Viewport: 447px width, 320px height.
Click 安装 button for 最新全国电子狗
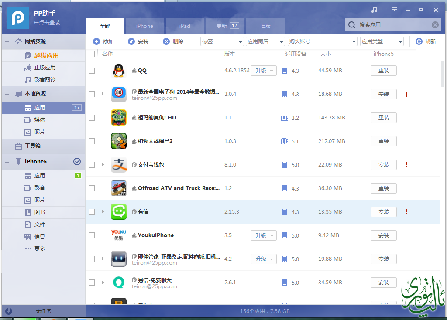[383, 94]
